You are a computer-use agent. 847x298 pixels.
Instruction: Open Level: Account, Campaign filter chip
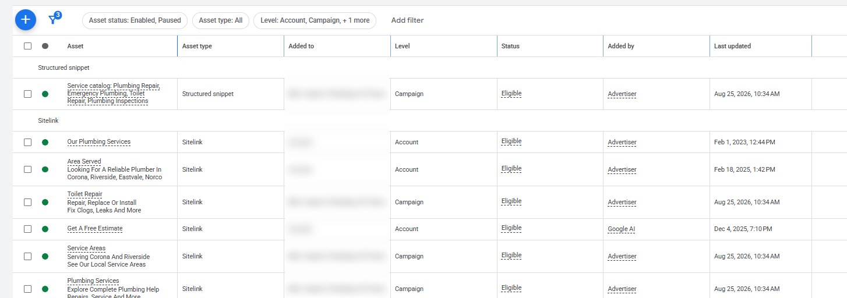coord(315,20)
